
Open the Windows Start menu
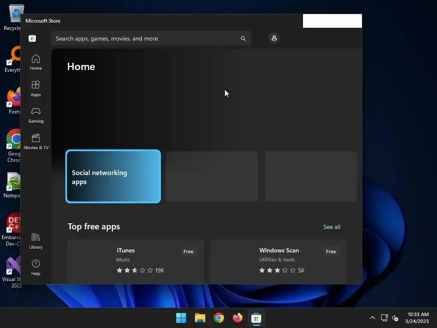181,318
